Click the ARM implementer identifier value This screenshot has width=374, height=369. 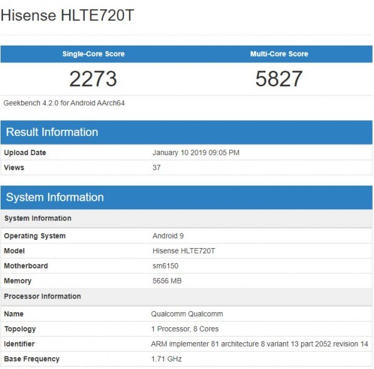click(259, 344)
